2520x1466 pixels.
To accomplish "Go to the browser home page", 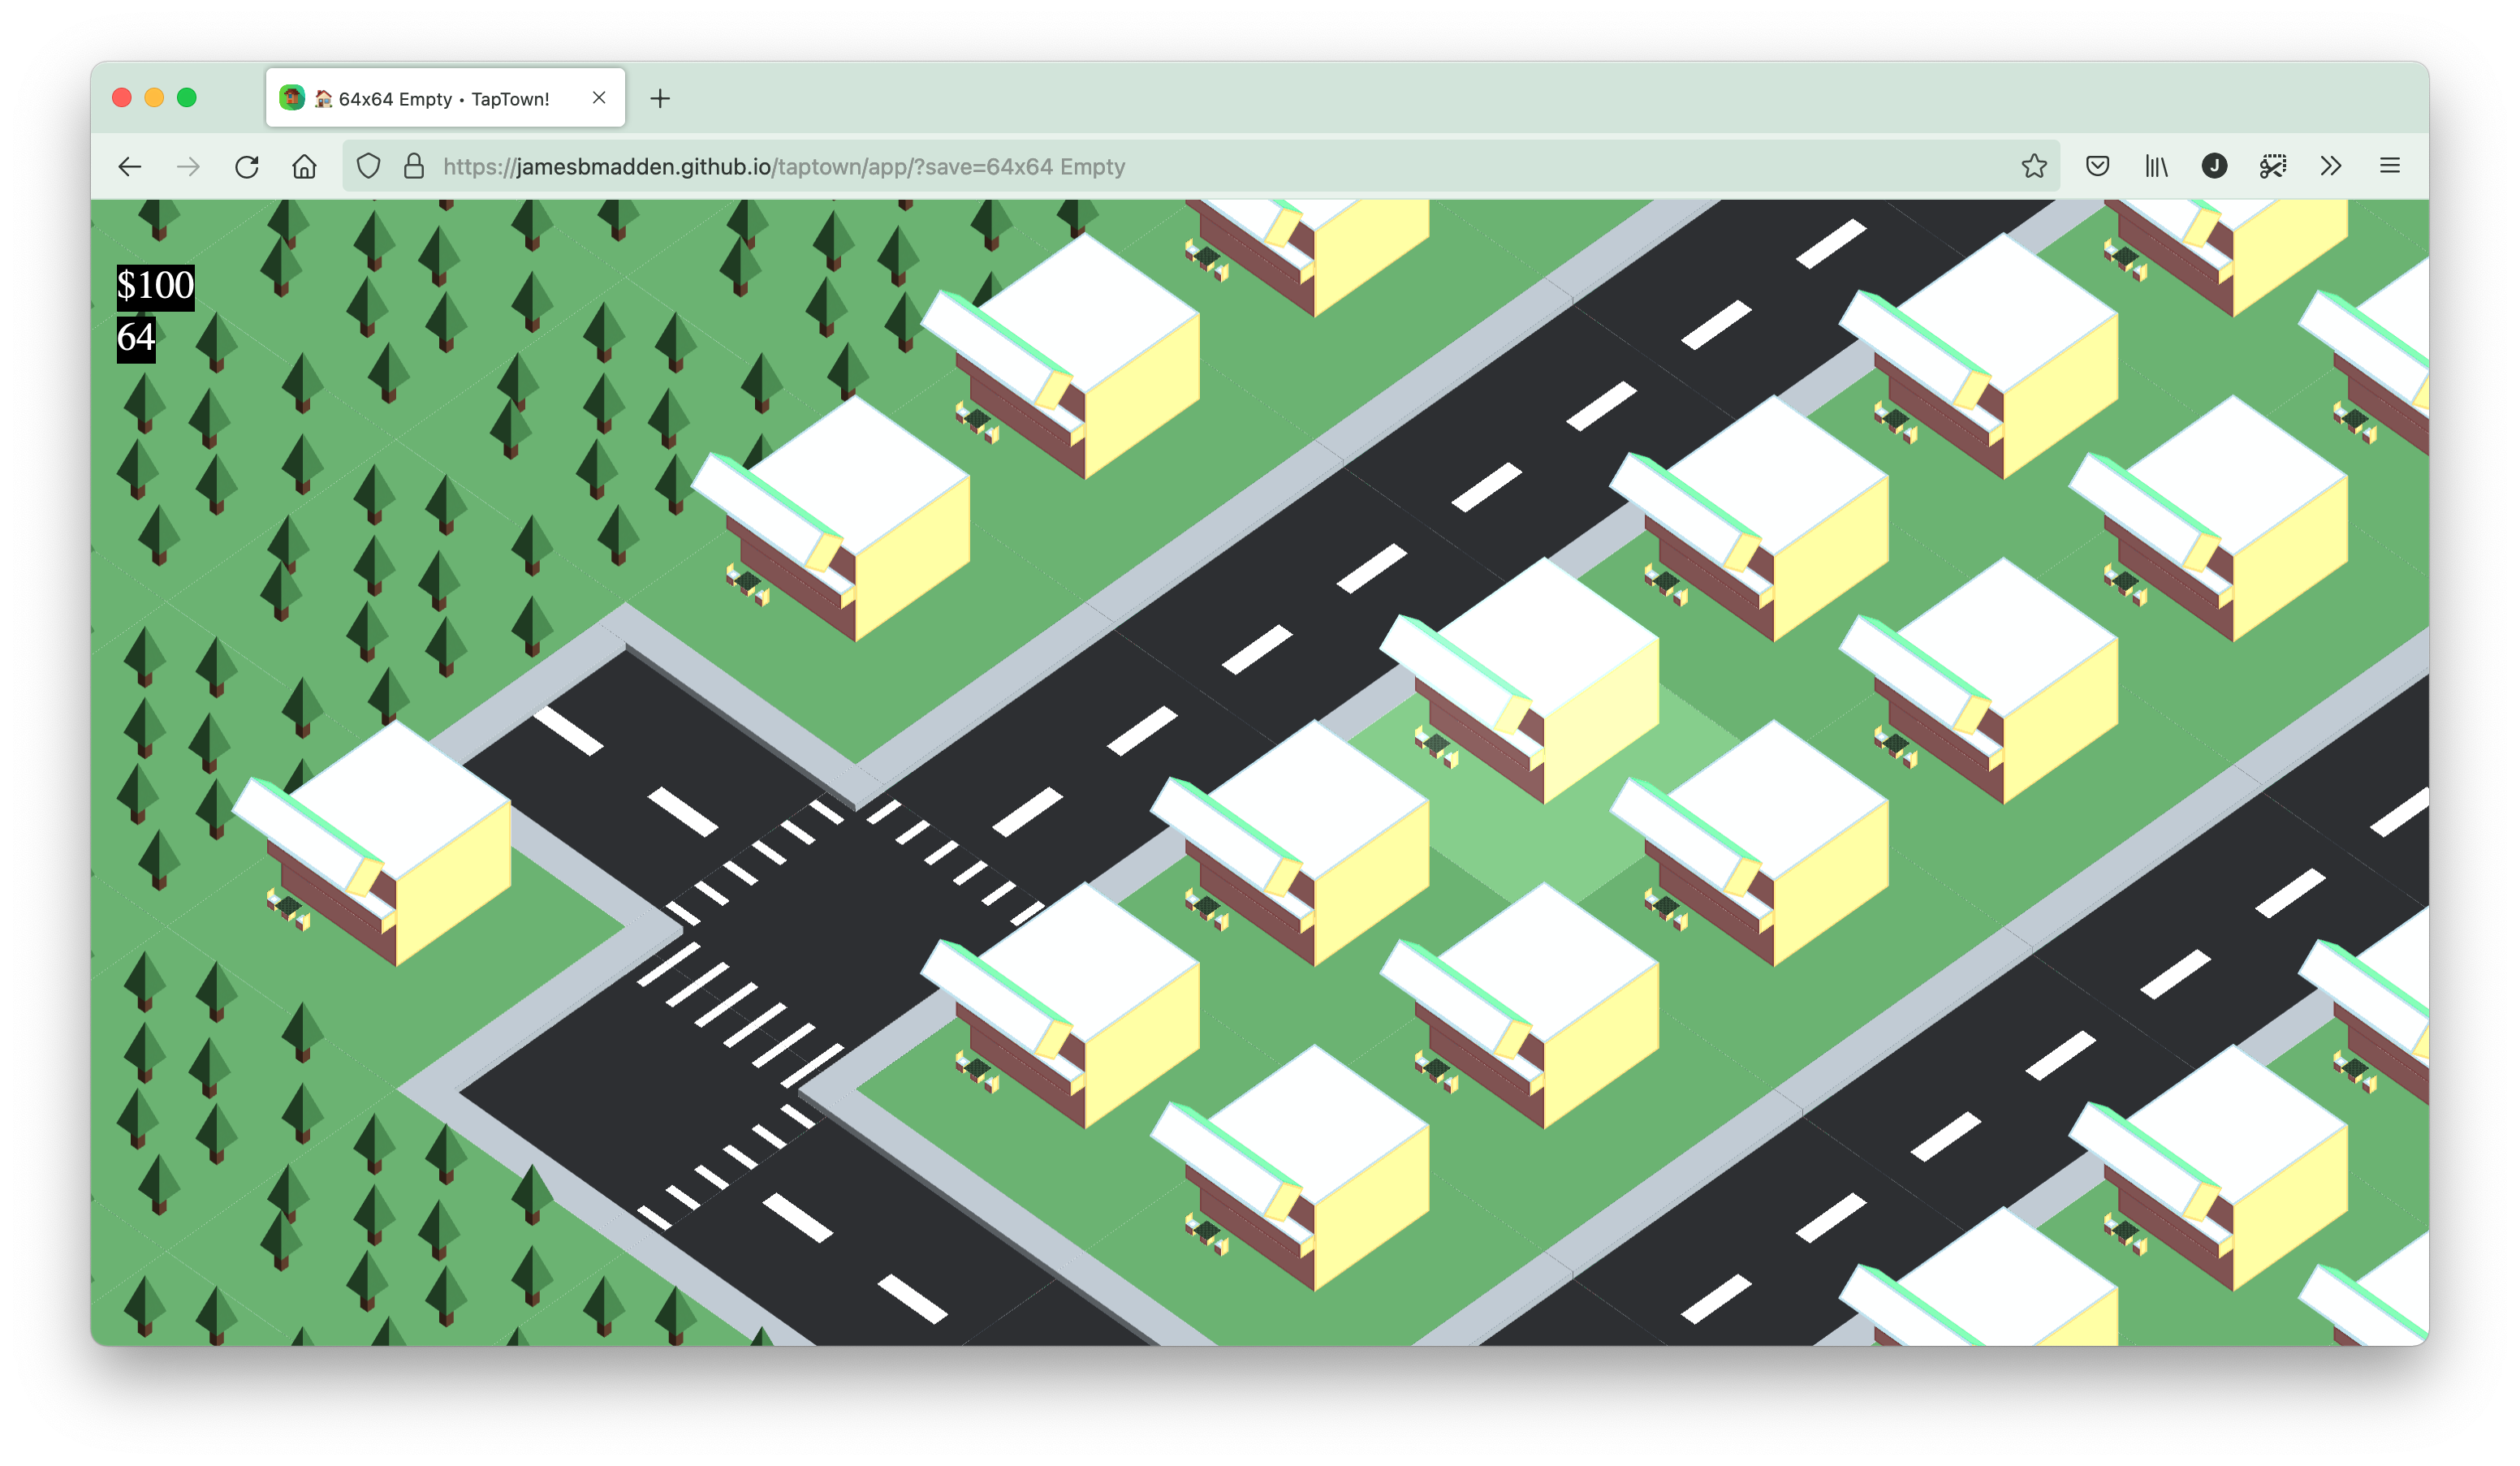I will [x=305, y=166].
